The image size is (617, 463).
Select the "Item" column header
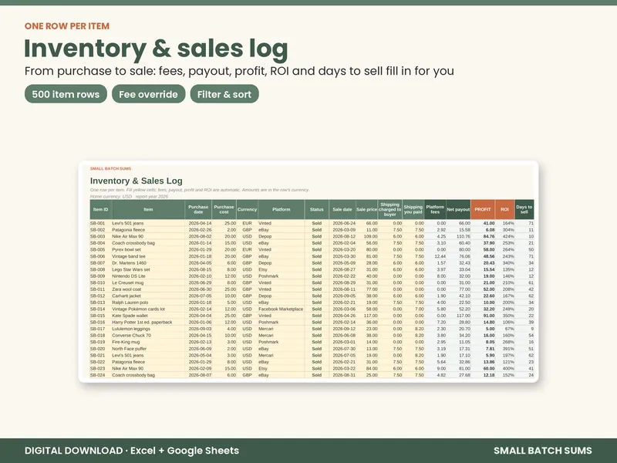[x=148, y=209]
